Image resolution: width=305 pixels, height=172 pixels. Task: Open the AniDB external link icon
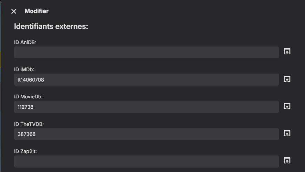click(287, 52)
